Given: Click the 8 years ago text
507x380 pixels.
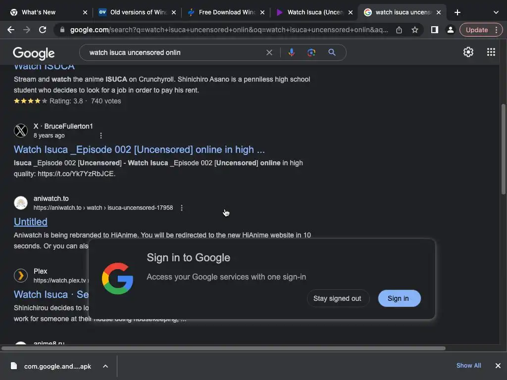Looking at the screenshot, I should (x=49, y=136).
